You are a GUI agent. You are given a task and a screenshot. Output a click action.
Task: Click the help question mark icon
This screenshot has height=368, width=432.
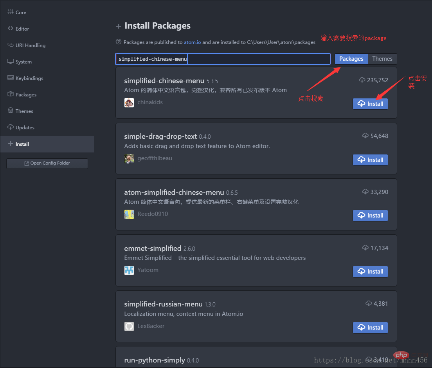[119, 42]
